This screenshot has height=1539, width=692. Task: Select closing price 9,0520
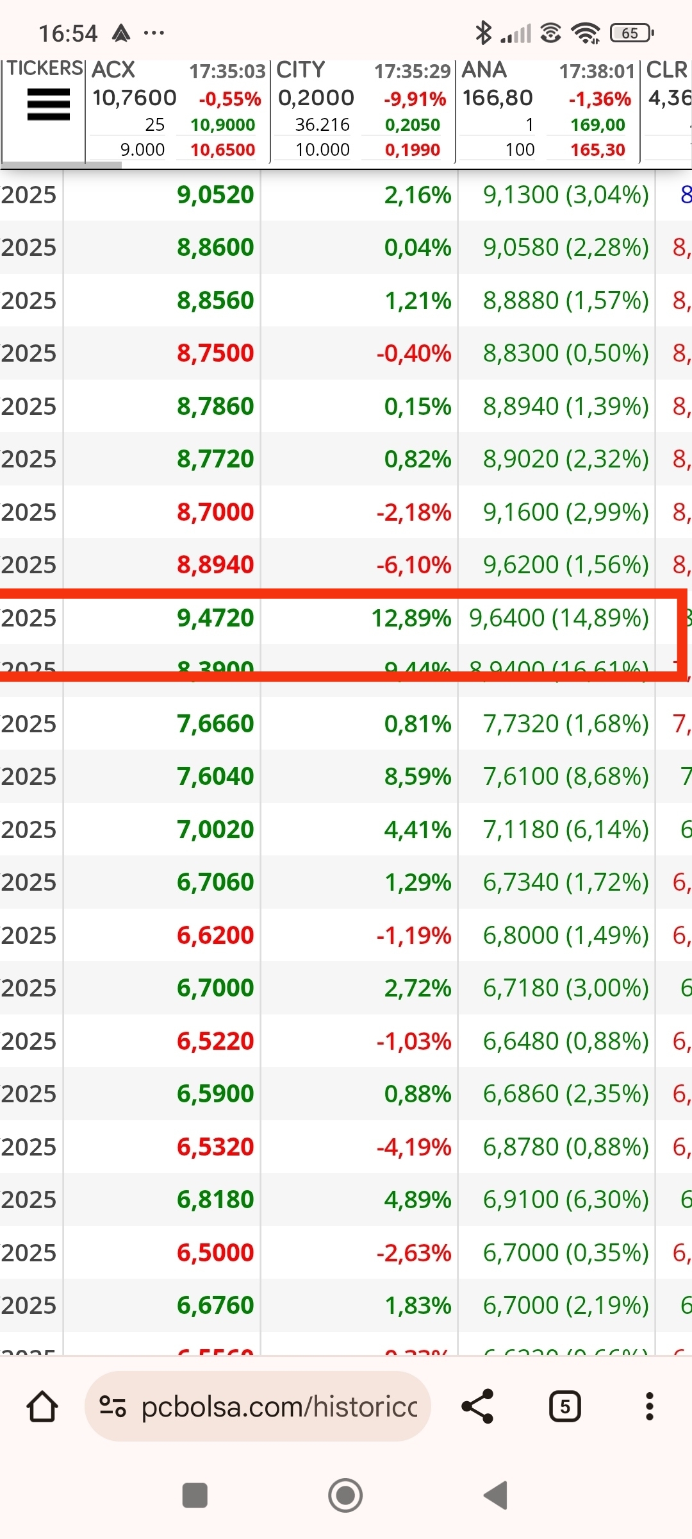[215, 194]
